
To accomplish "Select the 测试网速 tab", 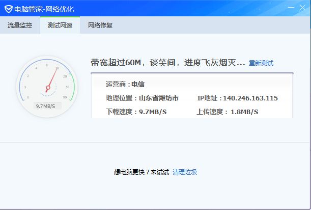I will (x=60, y=25).
